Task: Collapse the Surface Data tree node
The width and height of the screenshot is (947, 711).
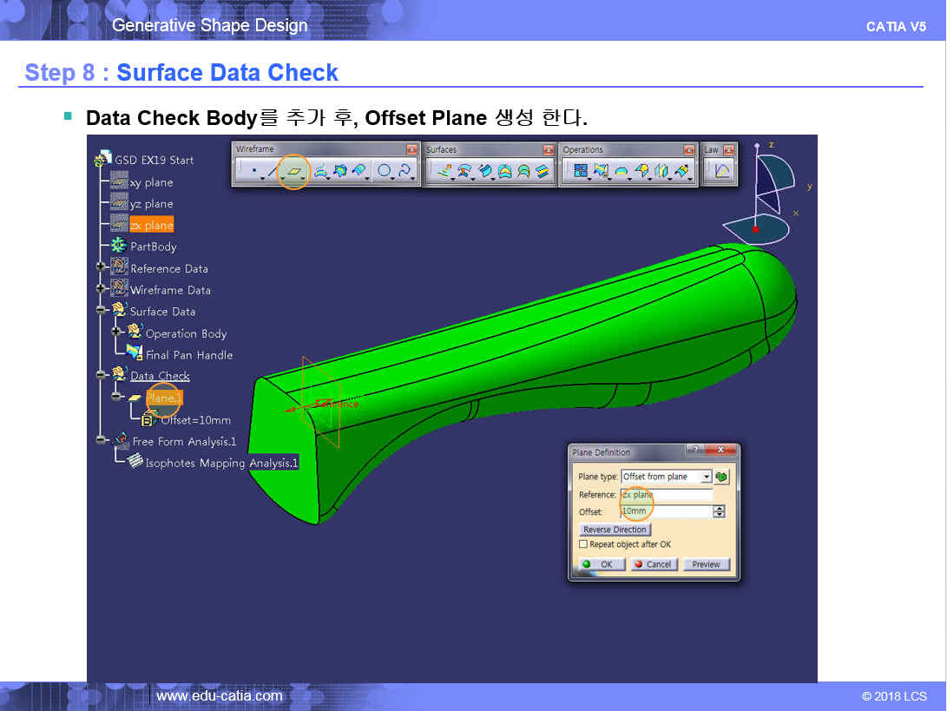Action: 102,311
